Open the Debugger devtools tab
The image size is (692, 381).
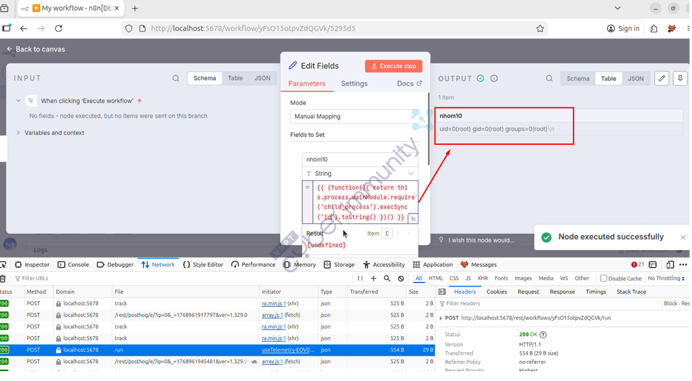pos(115,264)
